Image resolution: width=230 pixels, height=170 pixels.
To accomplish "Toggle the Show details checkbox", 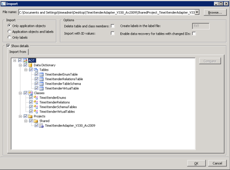I will click(x=8, y=46).
